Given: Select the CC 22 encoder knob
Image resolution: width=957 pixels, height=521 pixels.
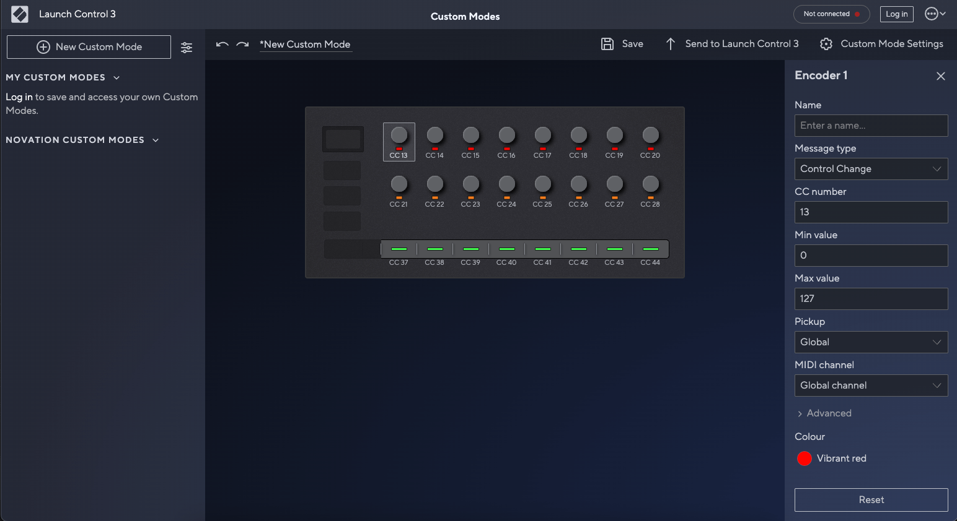Looking at the screenshot, I should [435, 184].
